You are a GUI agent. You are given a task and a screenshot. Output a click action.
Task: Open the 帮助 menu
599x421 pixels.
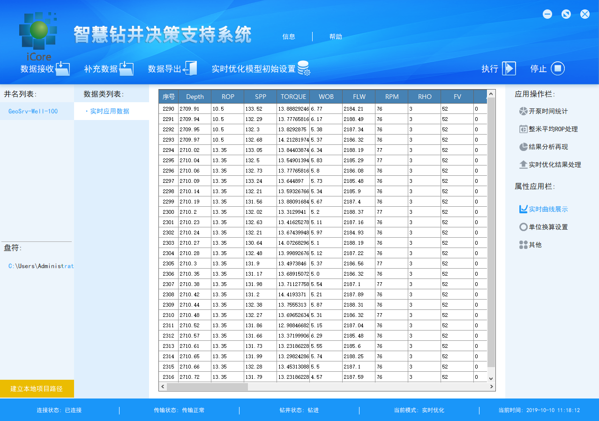336,37
